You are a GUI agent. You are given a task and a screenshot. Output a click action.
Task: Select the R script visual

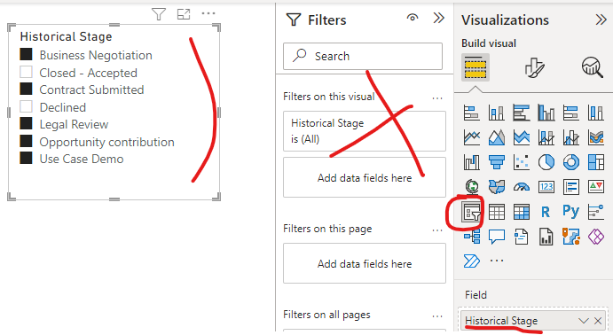546,212
